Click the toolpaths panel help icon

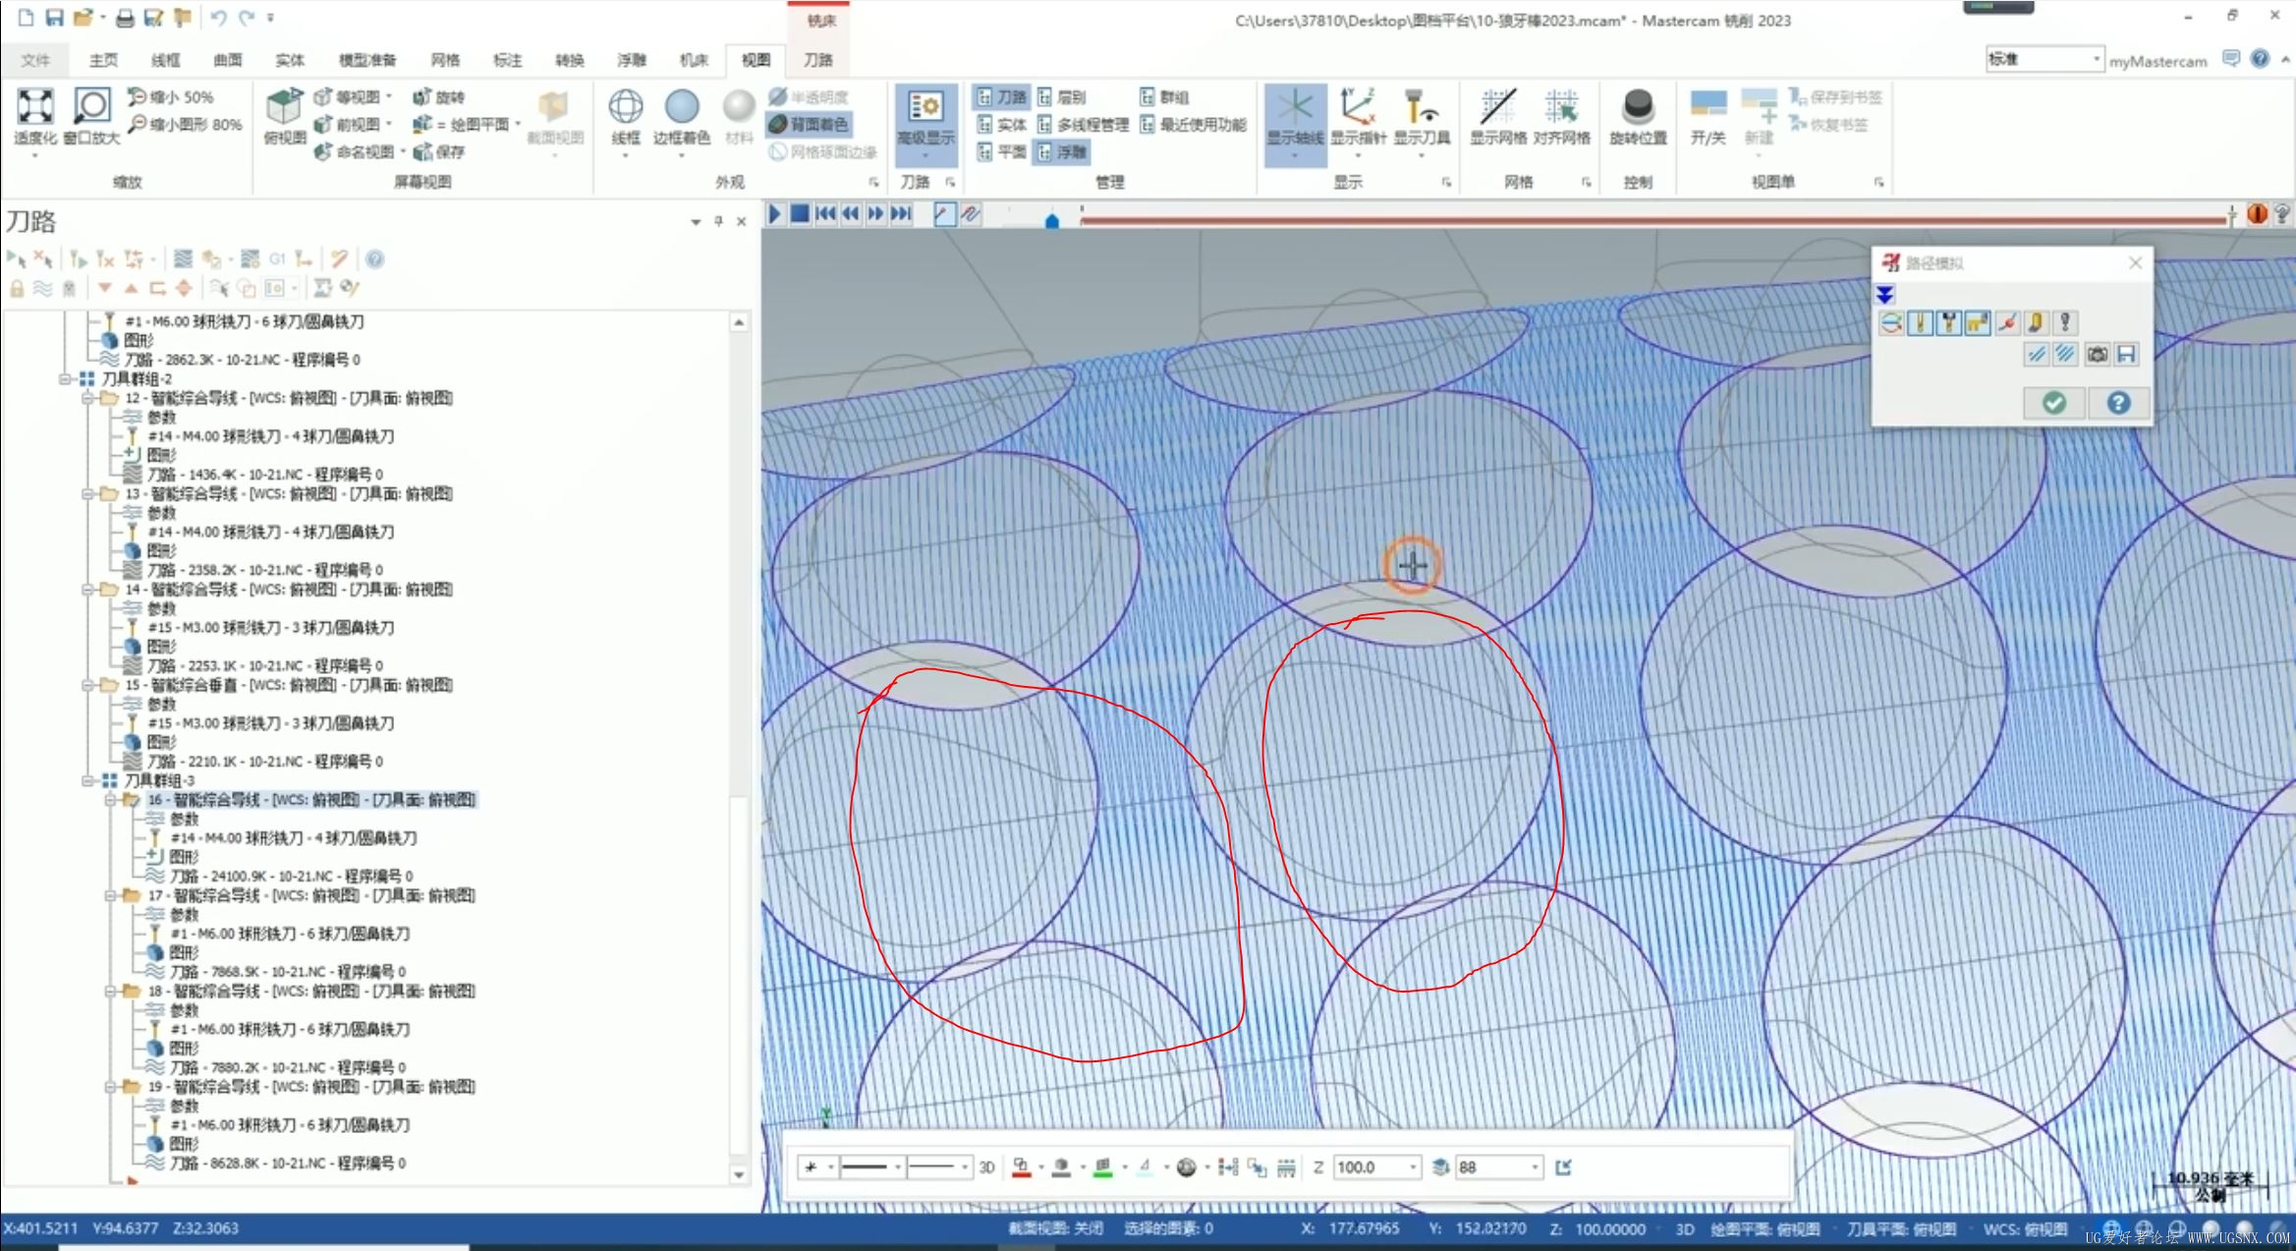(374, 259)
